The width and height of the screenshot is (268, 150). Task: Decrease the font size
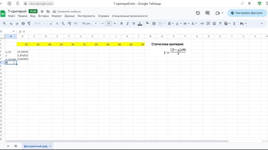103,23
